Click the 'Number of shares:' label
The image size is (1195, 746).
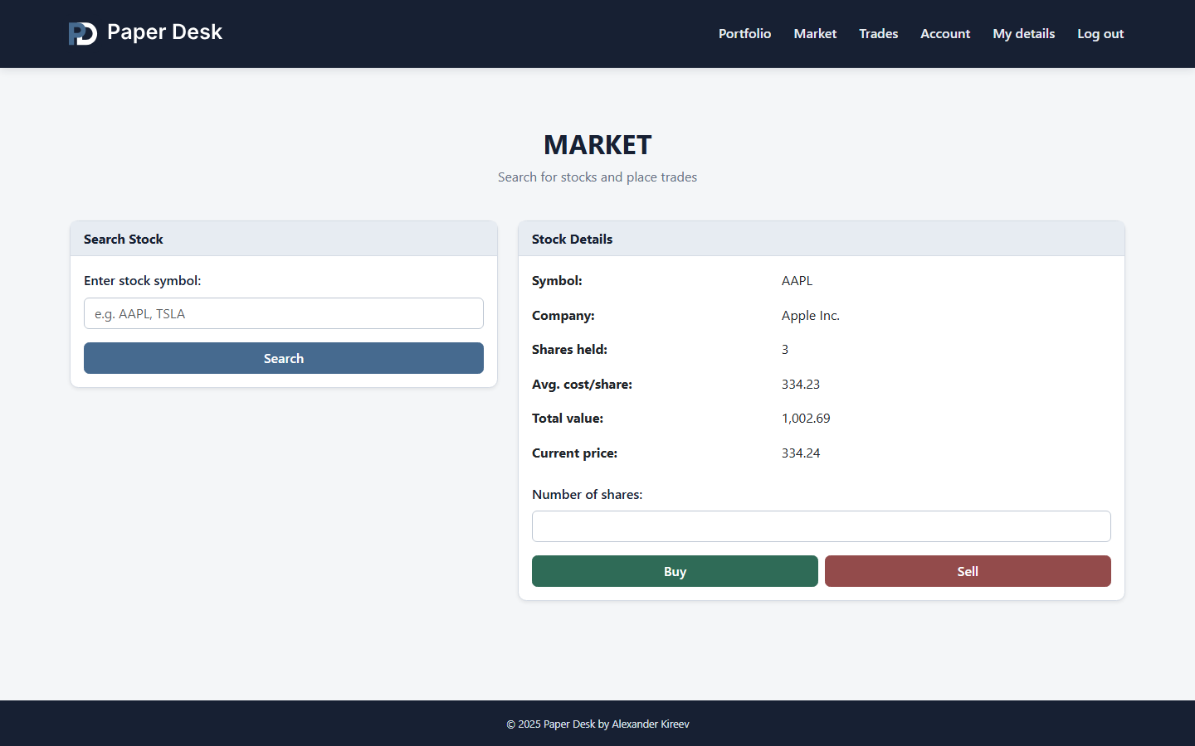click(x=588, y=495)
